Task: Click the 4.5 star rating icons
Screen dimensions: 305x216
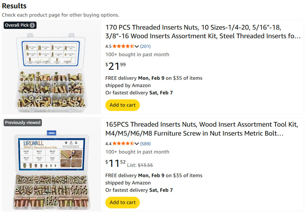Action: 123,46
